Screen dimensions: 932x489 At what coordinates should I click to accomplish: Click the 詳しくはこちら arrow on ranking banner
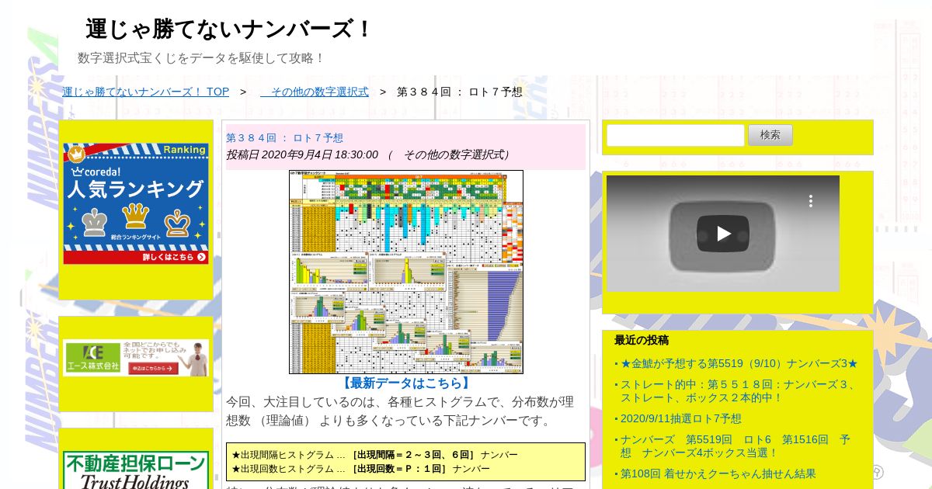pos(175,257)
